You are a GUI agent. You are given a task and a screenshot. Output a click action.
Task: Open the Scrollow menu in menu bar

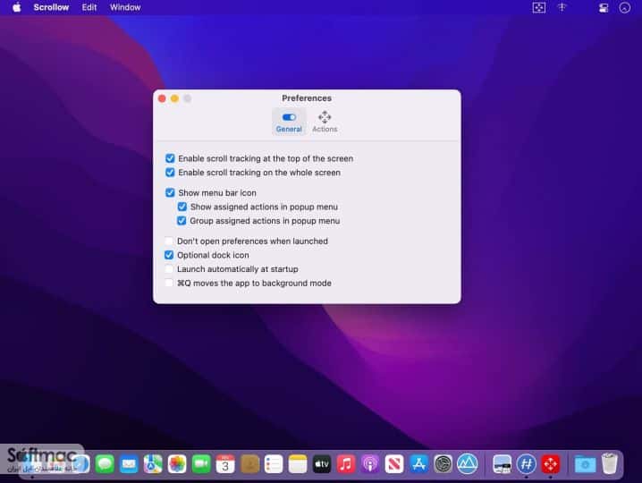[x=51, y=7]
